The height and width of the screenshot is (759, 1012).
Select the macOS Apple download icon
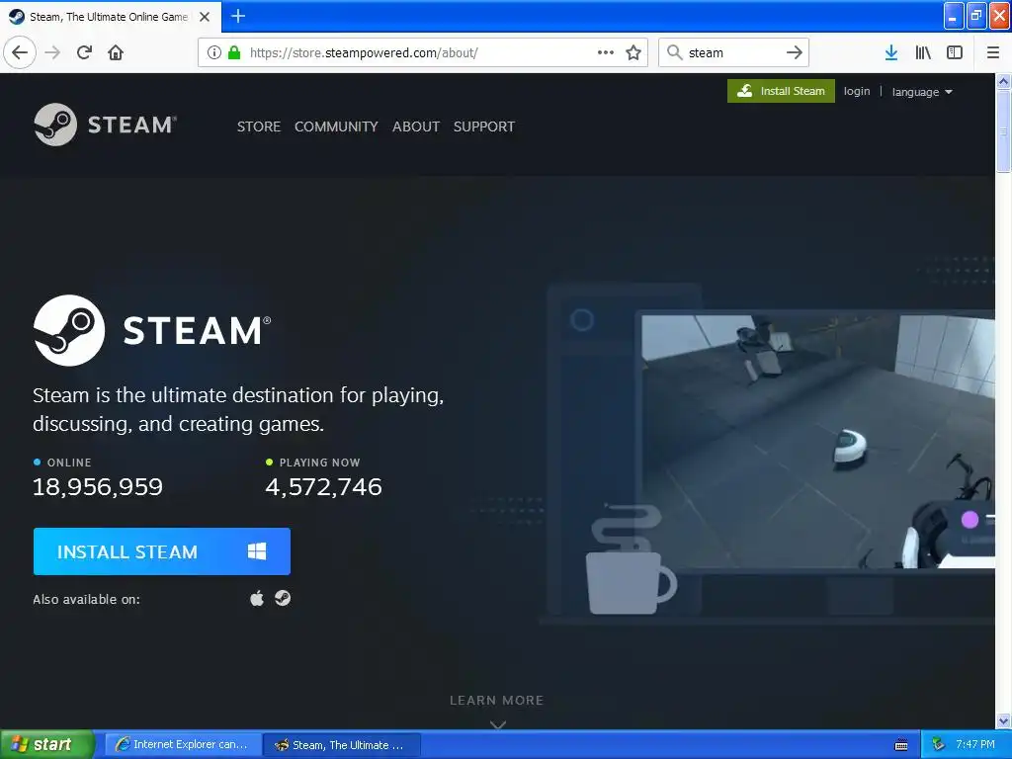coord(257,598)
